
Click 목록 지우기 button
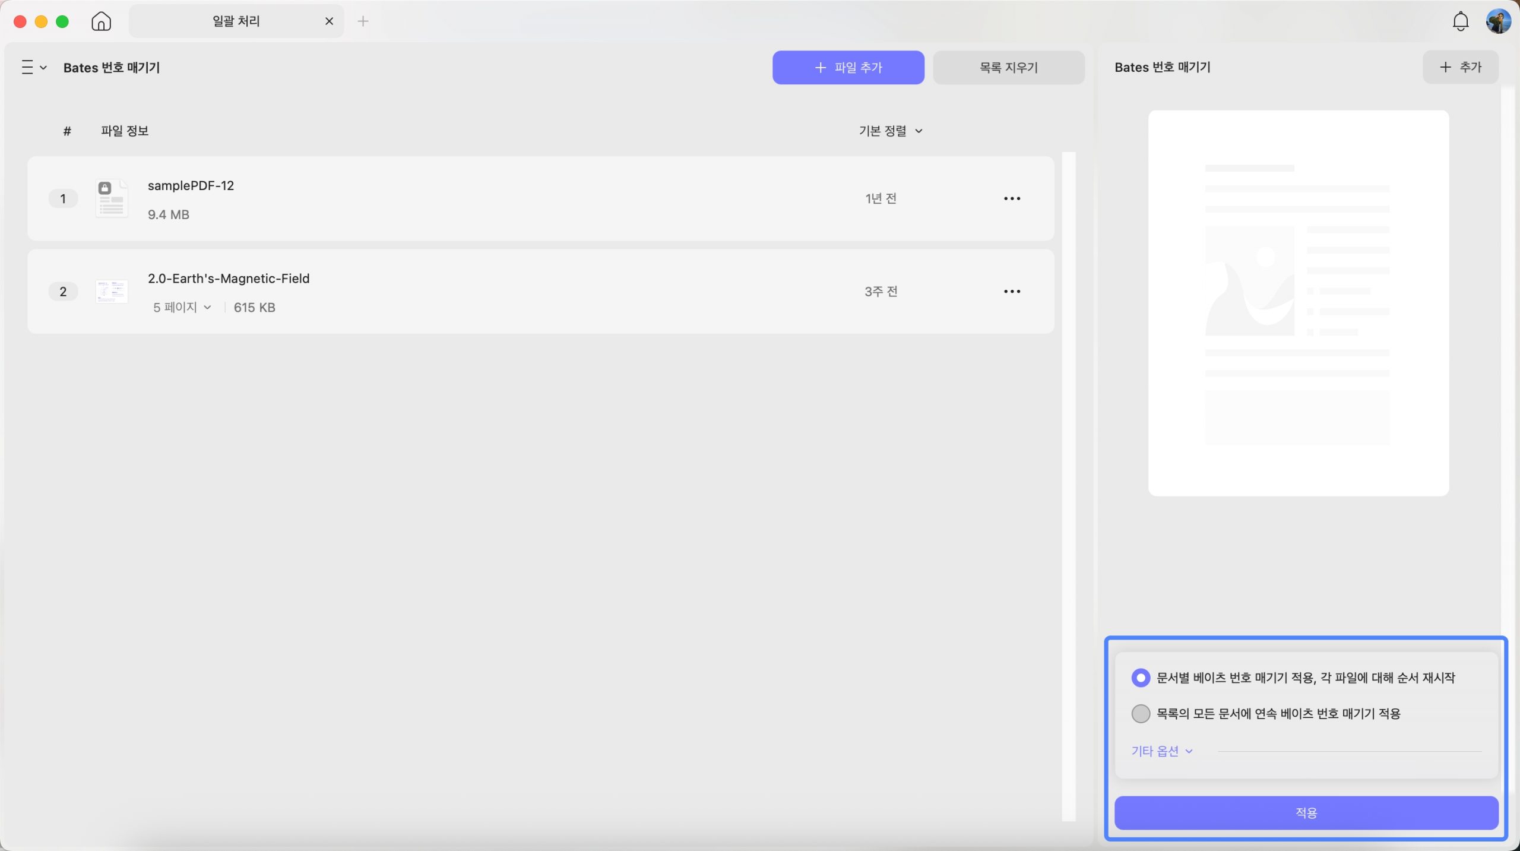coord(1009,68)
